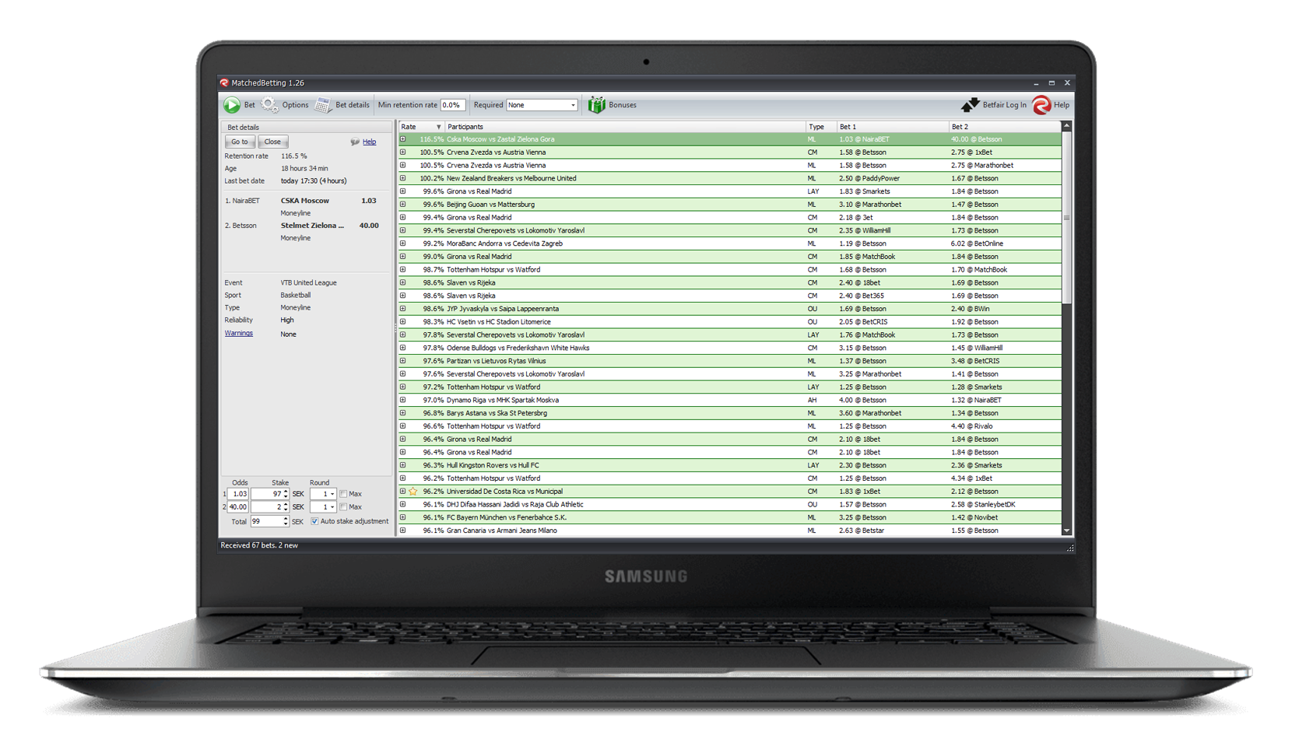This screenshot has width=1299, height=739.
Task: Click the resize grip in status bar corner
Action: coord(1070,548)
